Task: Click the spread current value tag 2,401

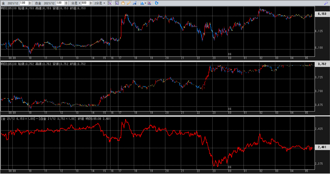Action: pyautogui.click(x=322, y=147)
